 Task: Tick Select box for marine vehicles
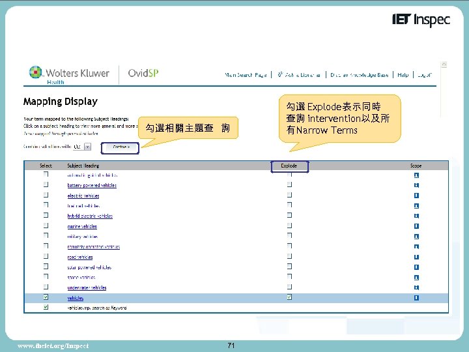click(46, 226)
